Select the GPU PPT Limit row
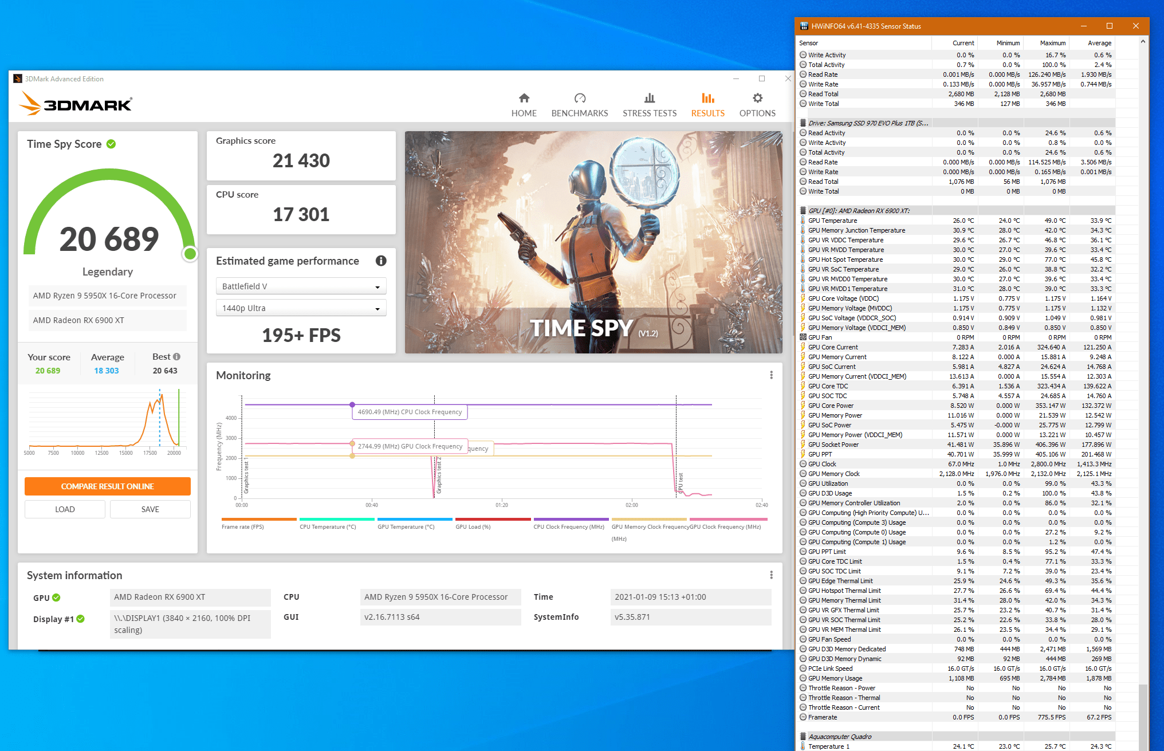The width and height of the screenshot is (1164, 751). pyautogui.click(x=957, y=552)
